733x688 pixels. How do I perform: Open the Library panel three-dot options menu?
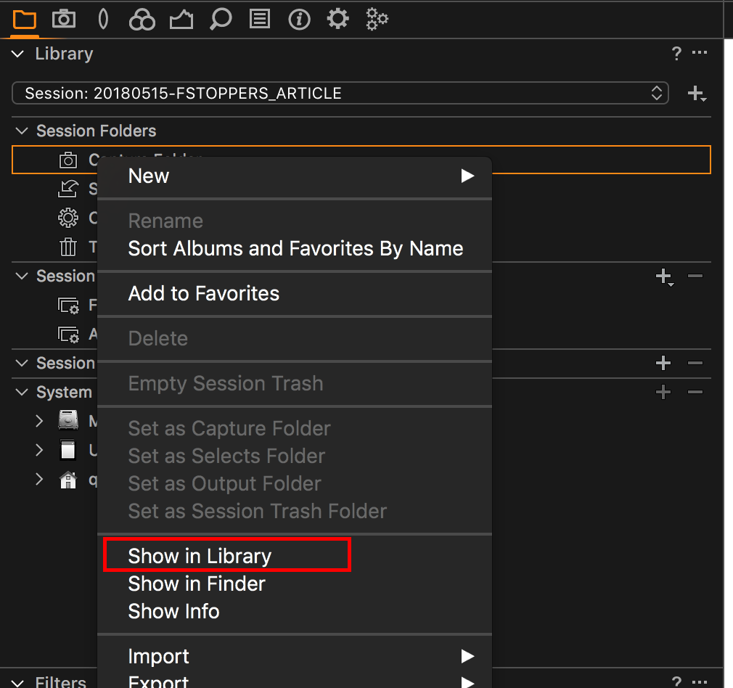tap(700, 52)
